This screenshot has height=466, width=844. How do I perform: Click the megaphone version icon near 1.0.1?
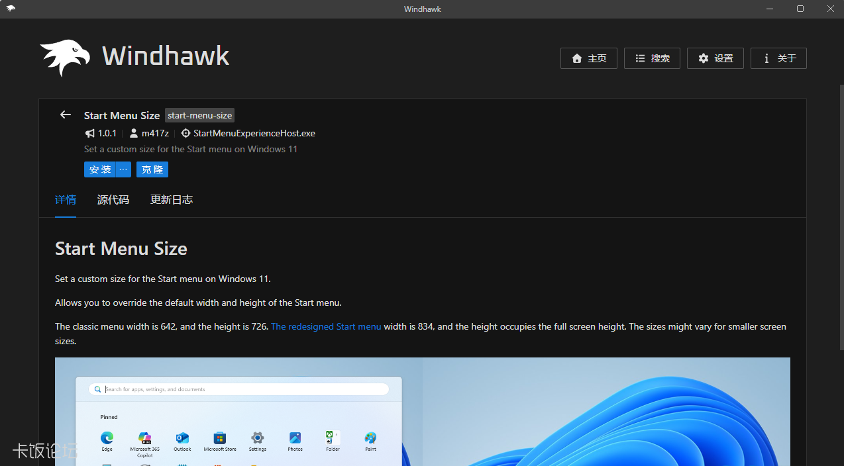point(90,133)
